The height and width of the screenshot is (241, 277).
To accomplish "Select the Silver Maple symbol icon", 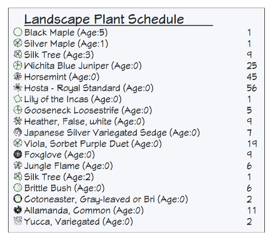I will (18, 44).
